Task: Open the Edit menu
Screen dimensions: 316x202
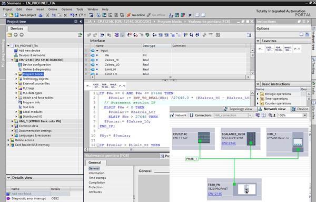Action: click(x=19, y=9)
